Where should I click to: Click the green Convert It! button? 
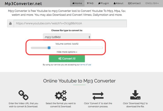point(67,59)
